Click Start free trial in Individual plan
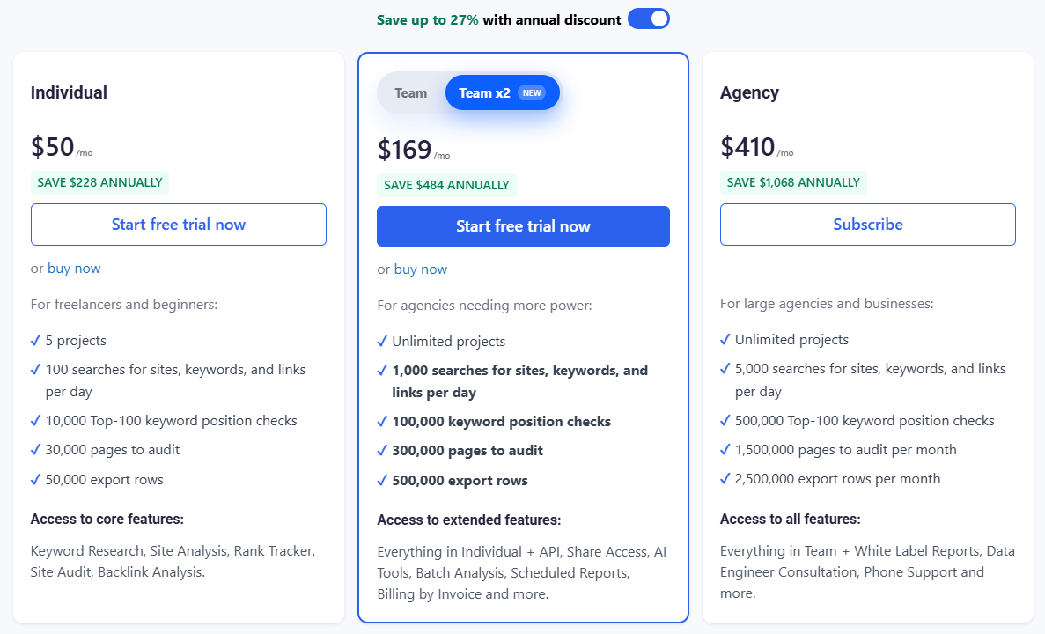Viewport: 1045px width, 634px height. (x=179, y=225)
